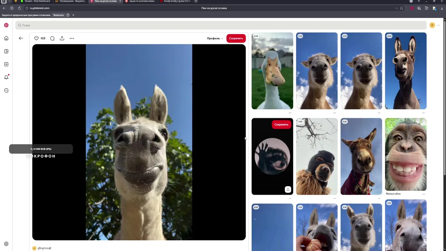Focus the Pinterest Поиск search field
The image size is (446, 251).
[x=221, y=25]
